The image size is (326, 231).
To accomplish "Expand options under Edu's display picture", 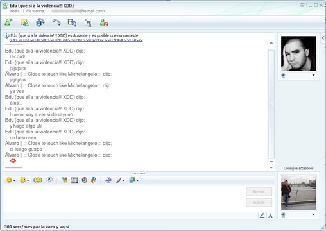I will pyautogui.click(x=313, y=75).
